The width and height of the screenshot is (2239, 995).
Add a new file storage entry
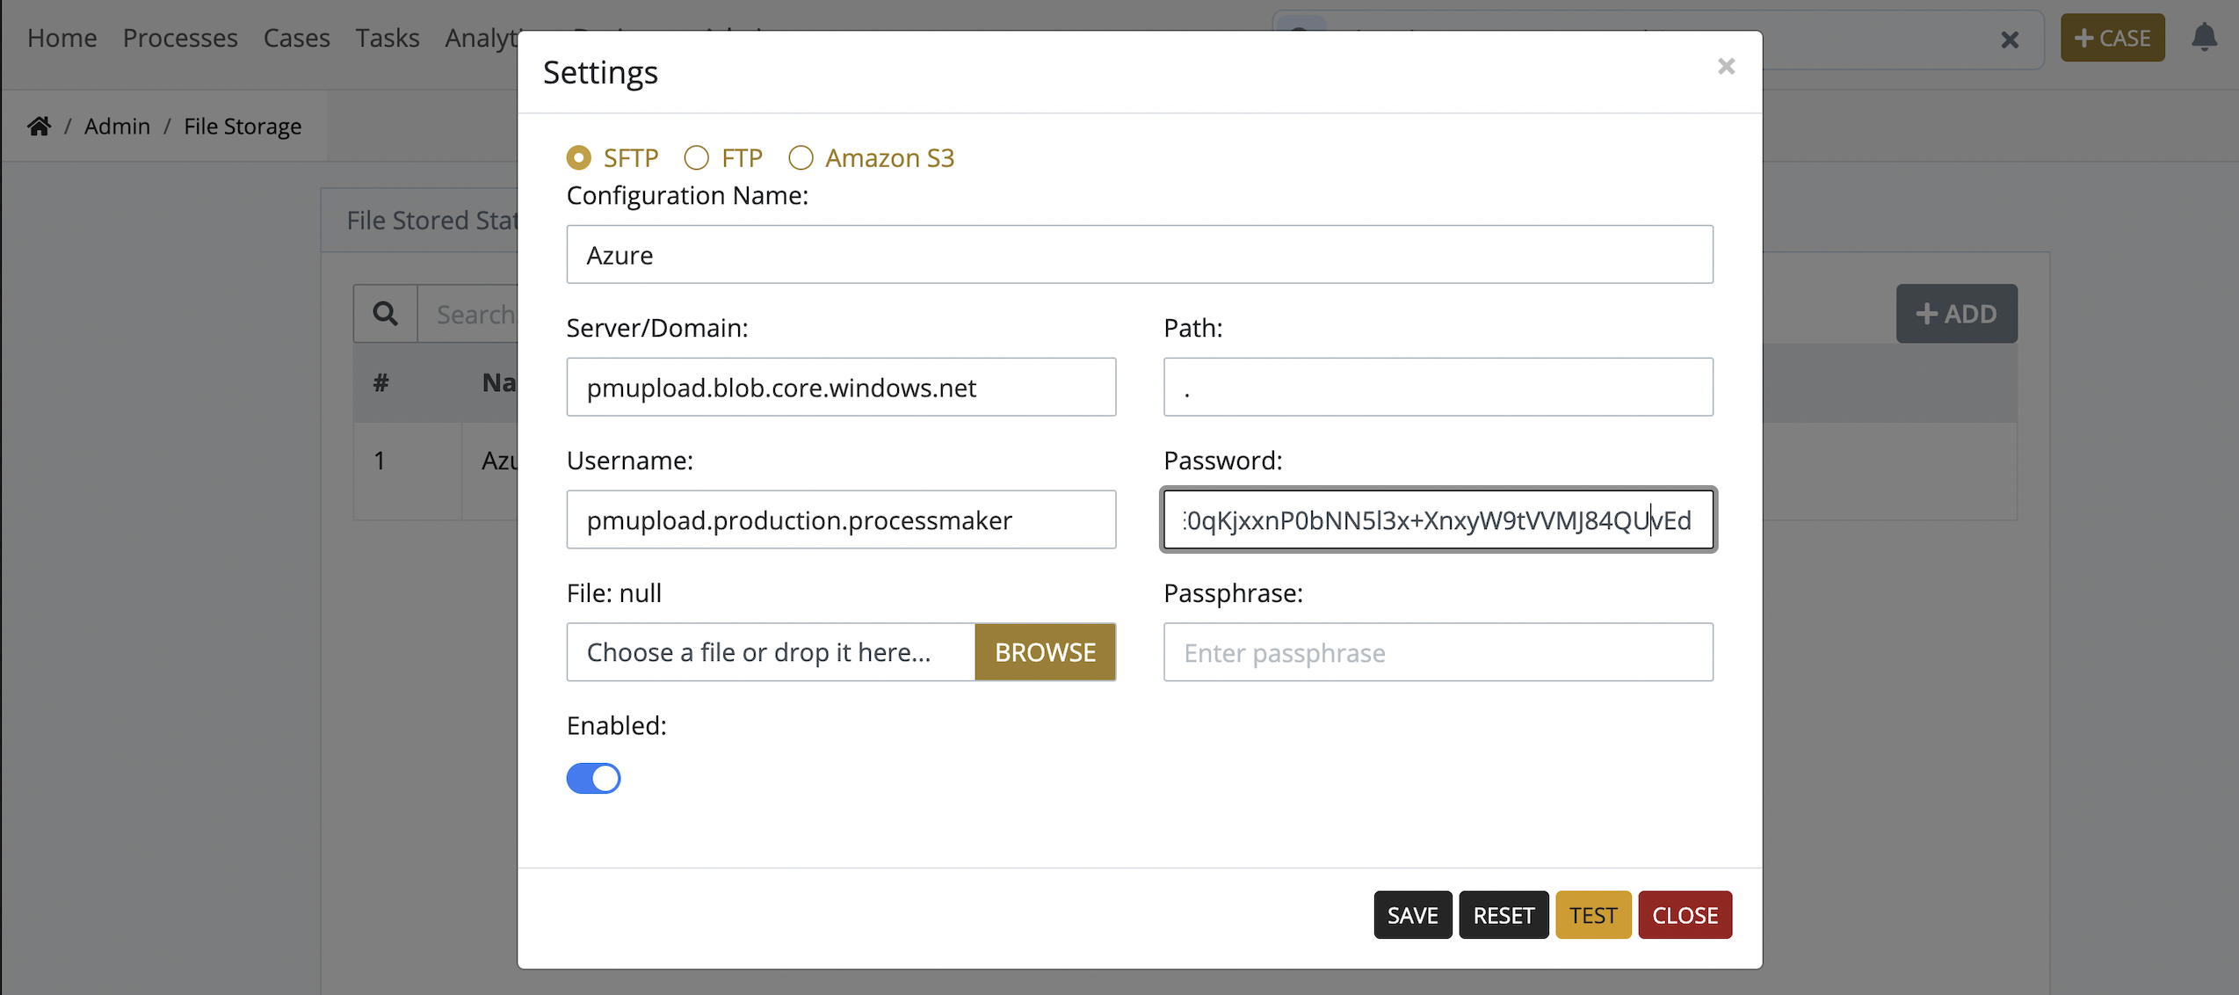pos(1956,314)
